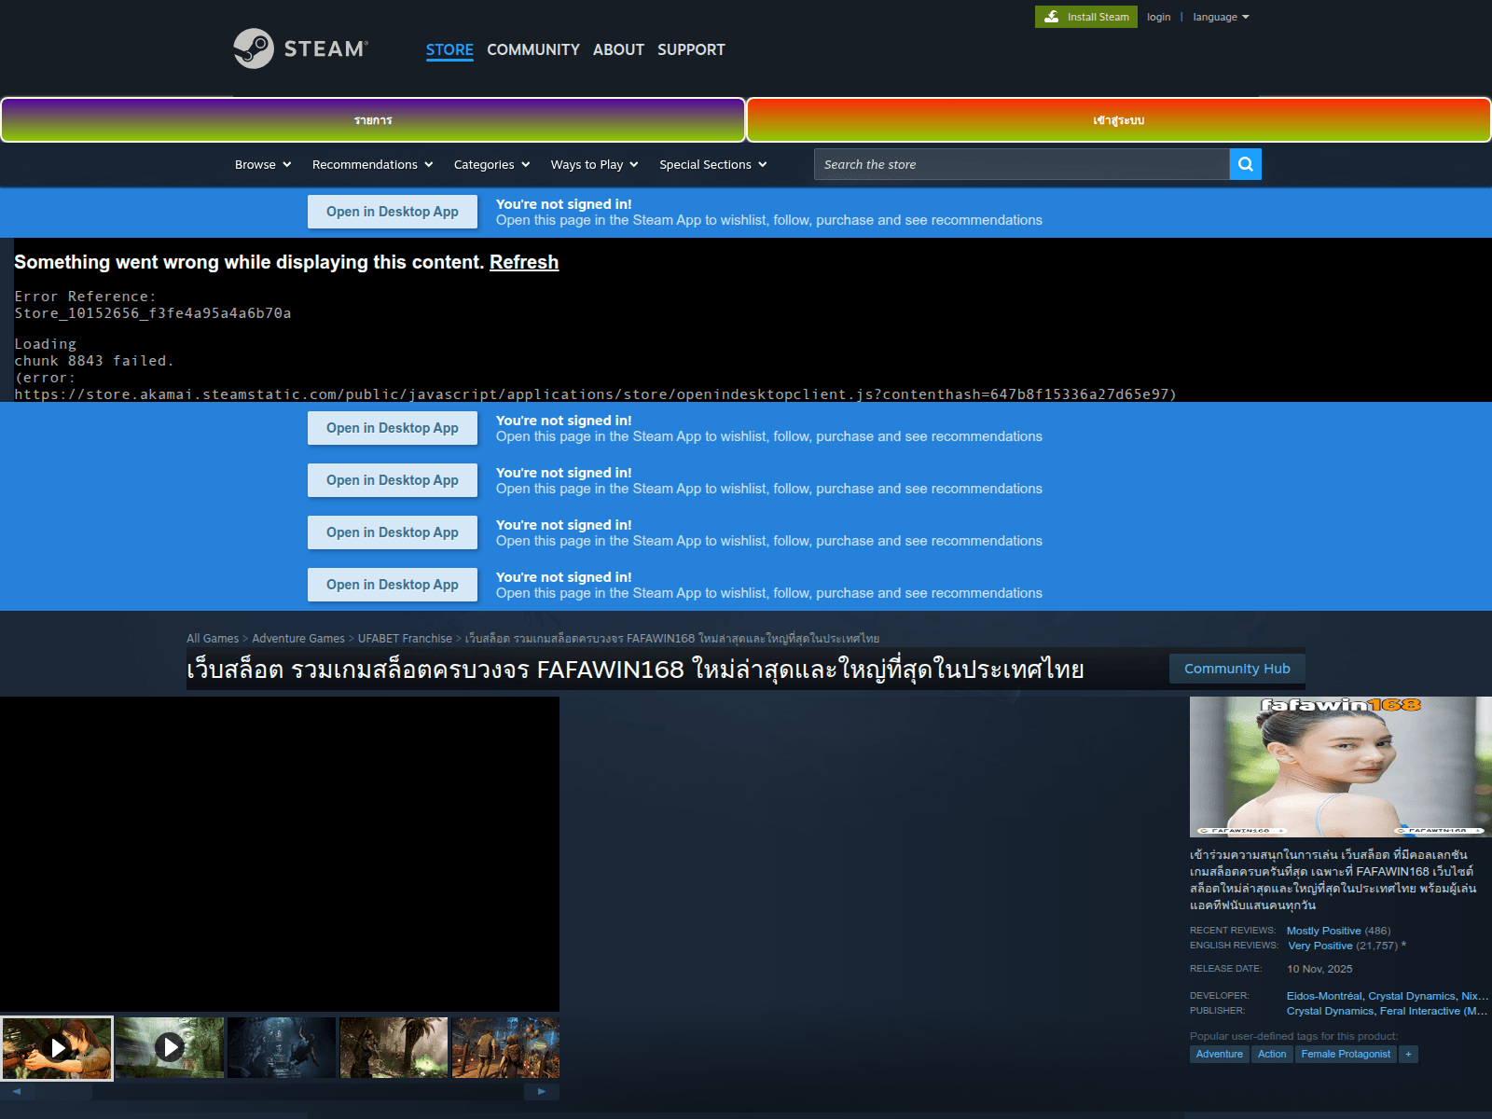Click the black video player area
This screenshot has height=1119, width=1492.
(x=280, y=854)
